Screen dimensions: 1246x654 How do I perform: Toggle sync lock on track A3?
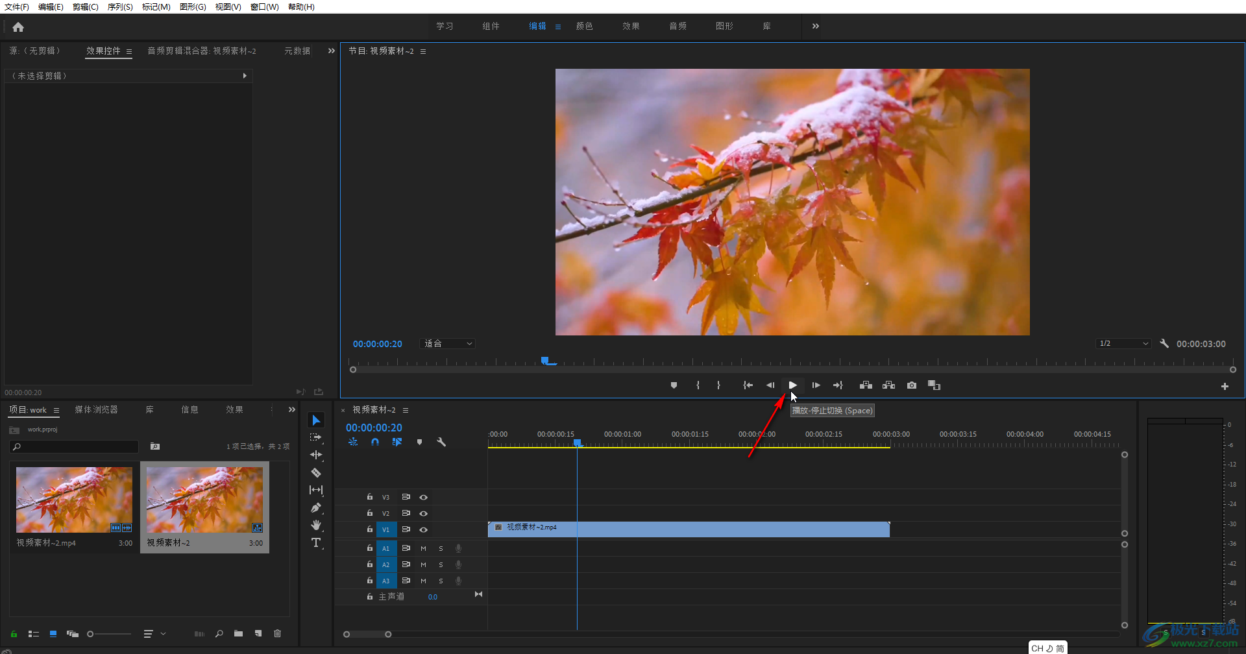coord(406,581)
